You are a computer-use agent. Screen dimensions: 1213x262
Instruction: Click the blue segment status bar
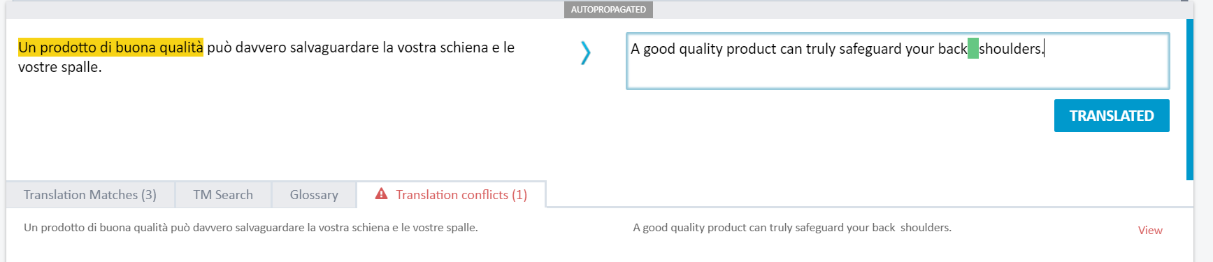pyautogui.click(x=1190, y=99)
